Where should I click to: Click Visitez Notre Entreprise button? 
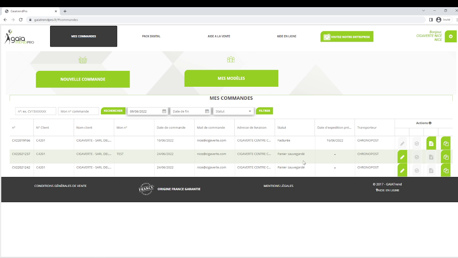tap(347, 37)
